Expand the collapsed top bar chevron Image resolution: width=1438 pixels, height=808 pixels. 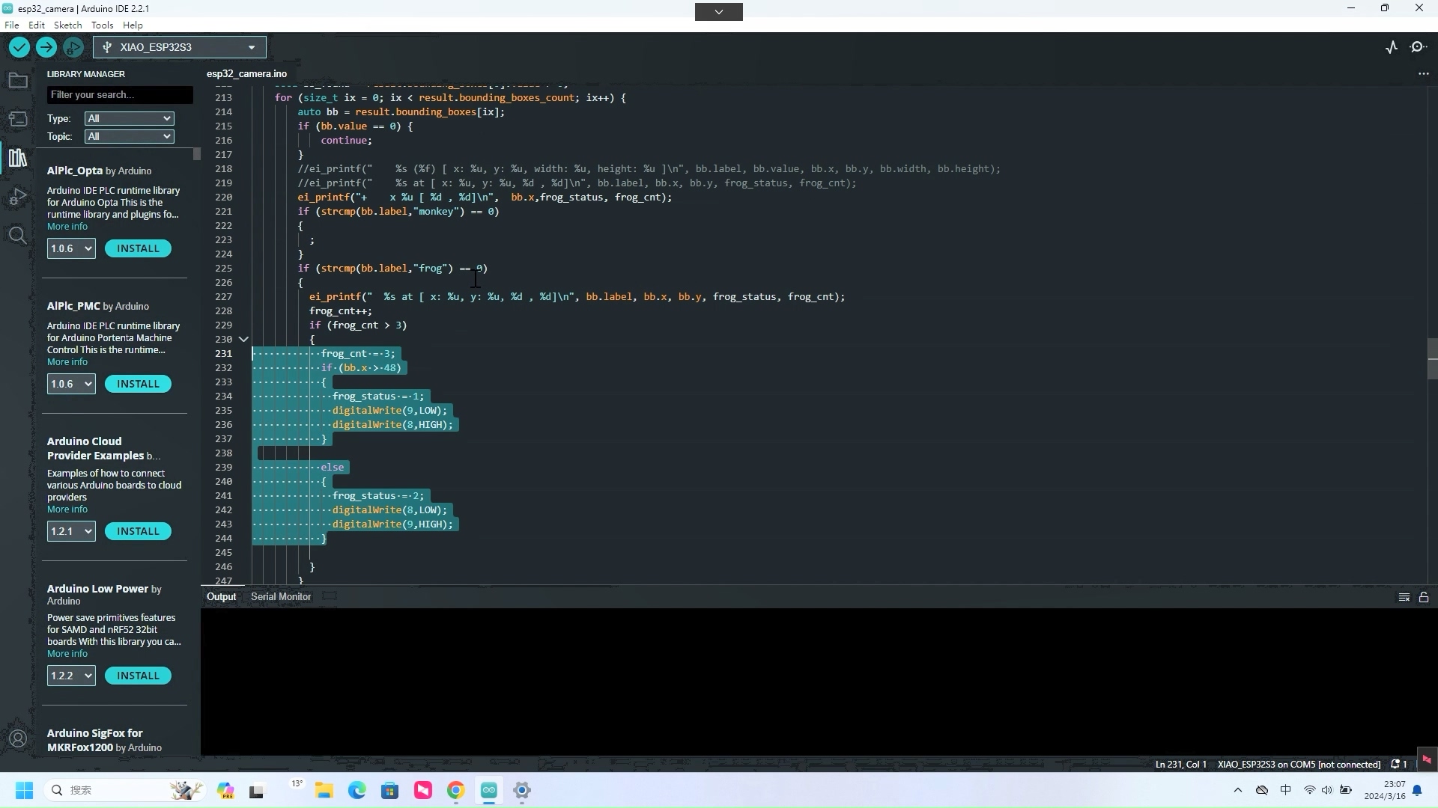(x=718, y=11)
